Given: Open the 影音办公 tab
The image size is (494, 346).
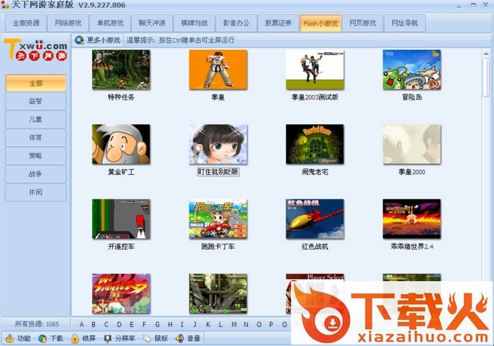Looking at the screenshot, I should coord(236,23).
